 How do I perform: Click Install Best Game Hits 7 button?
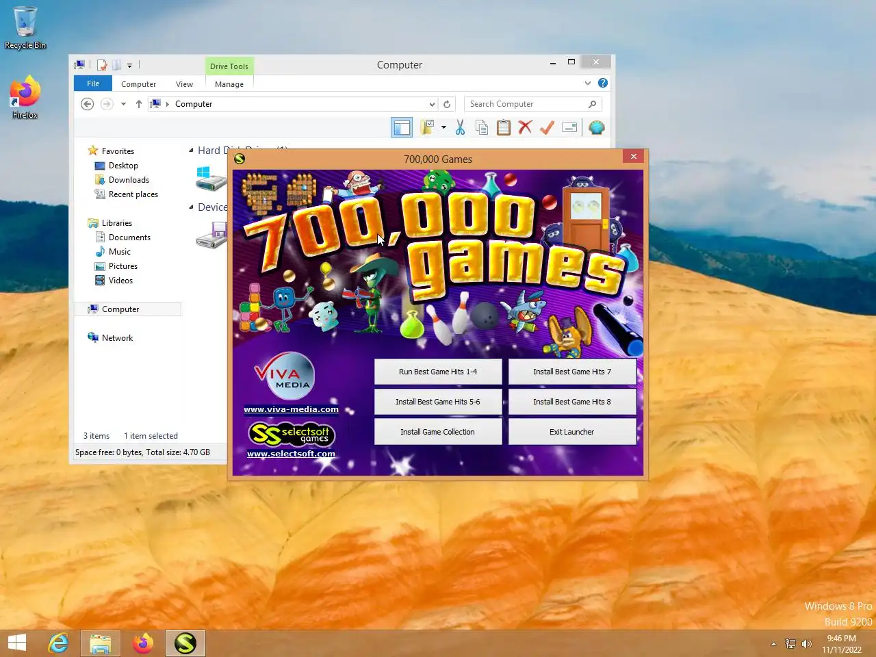(572, 372)
